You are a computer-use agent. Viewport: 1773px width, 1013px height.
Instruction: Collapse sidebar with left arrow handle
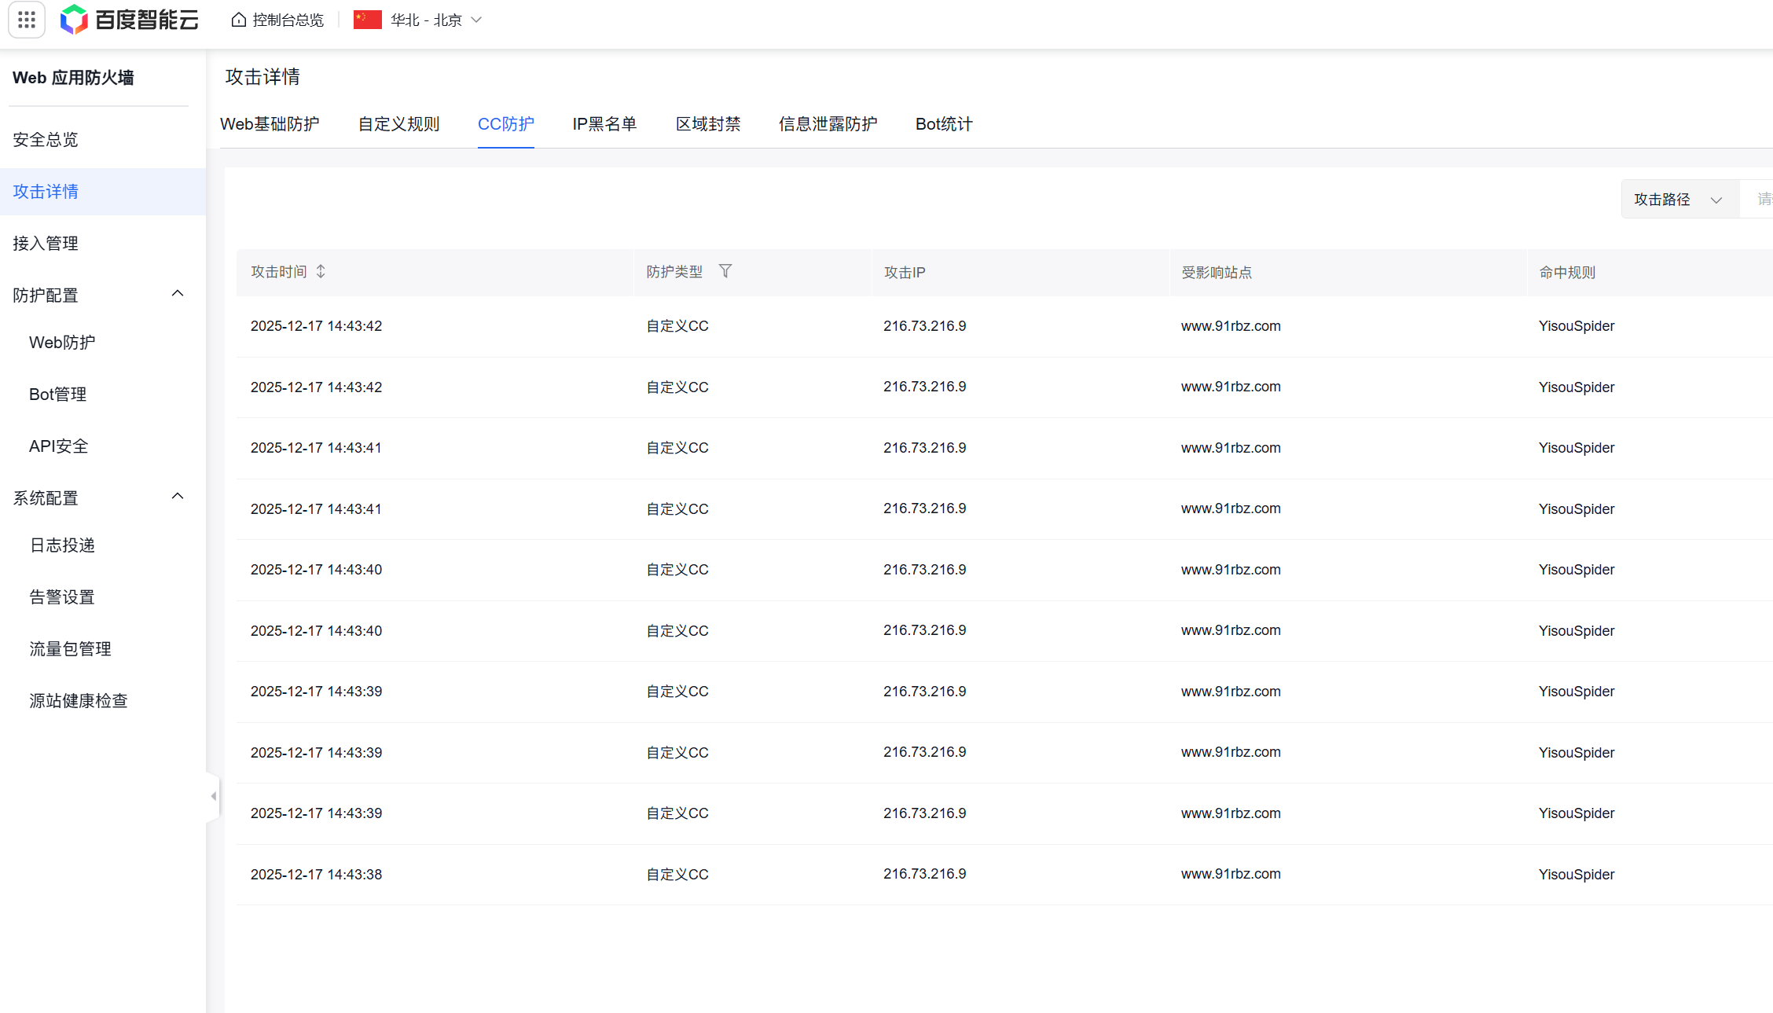pyautogui.click(x=213, y=796)
